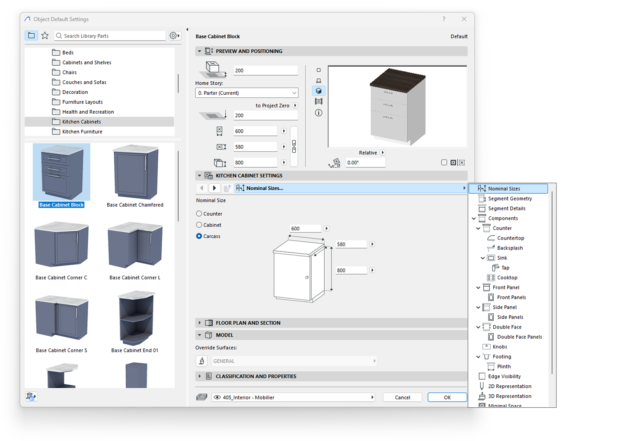The width and height of the screenshot is (623, 441).
Task: Open the Kitchen Cabinets folder
Action: 99,121
